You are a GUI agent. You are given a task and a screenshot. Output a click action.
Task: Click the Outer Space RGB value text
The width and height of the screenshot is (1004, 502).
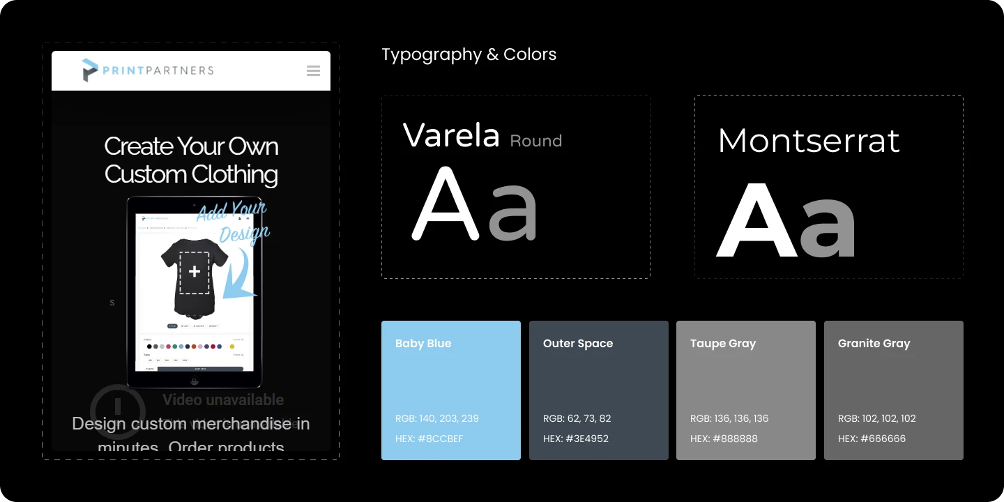(577, 418)
